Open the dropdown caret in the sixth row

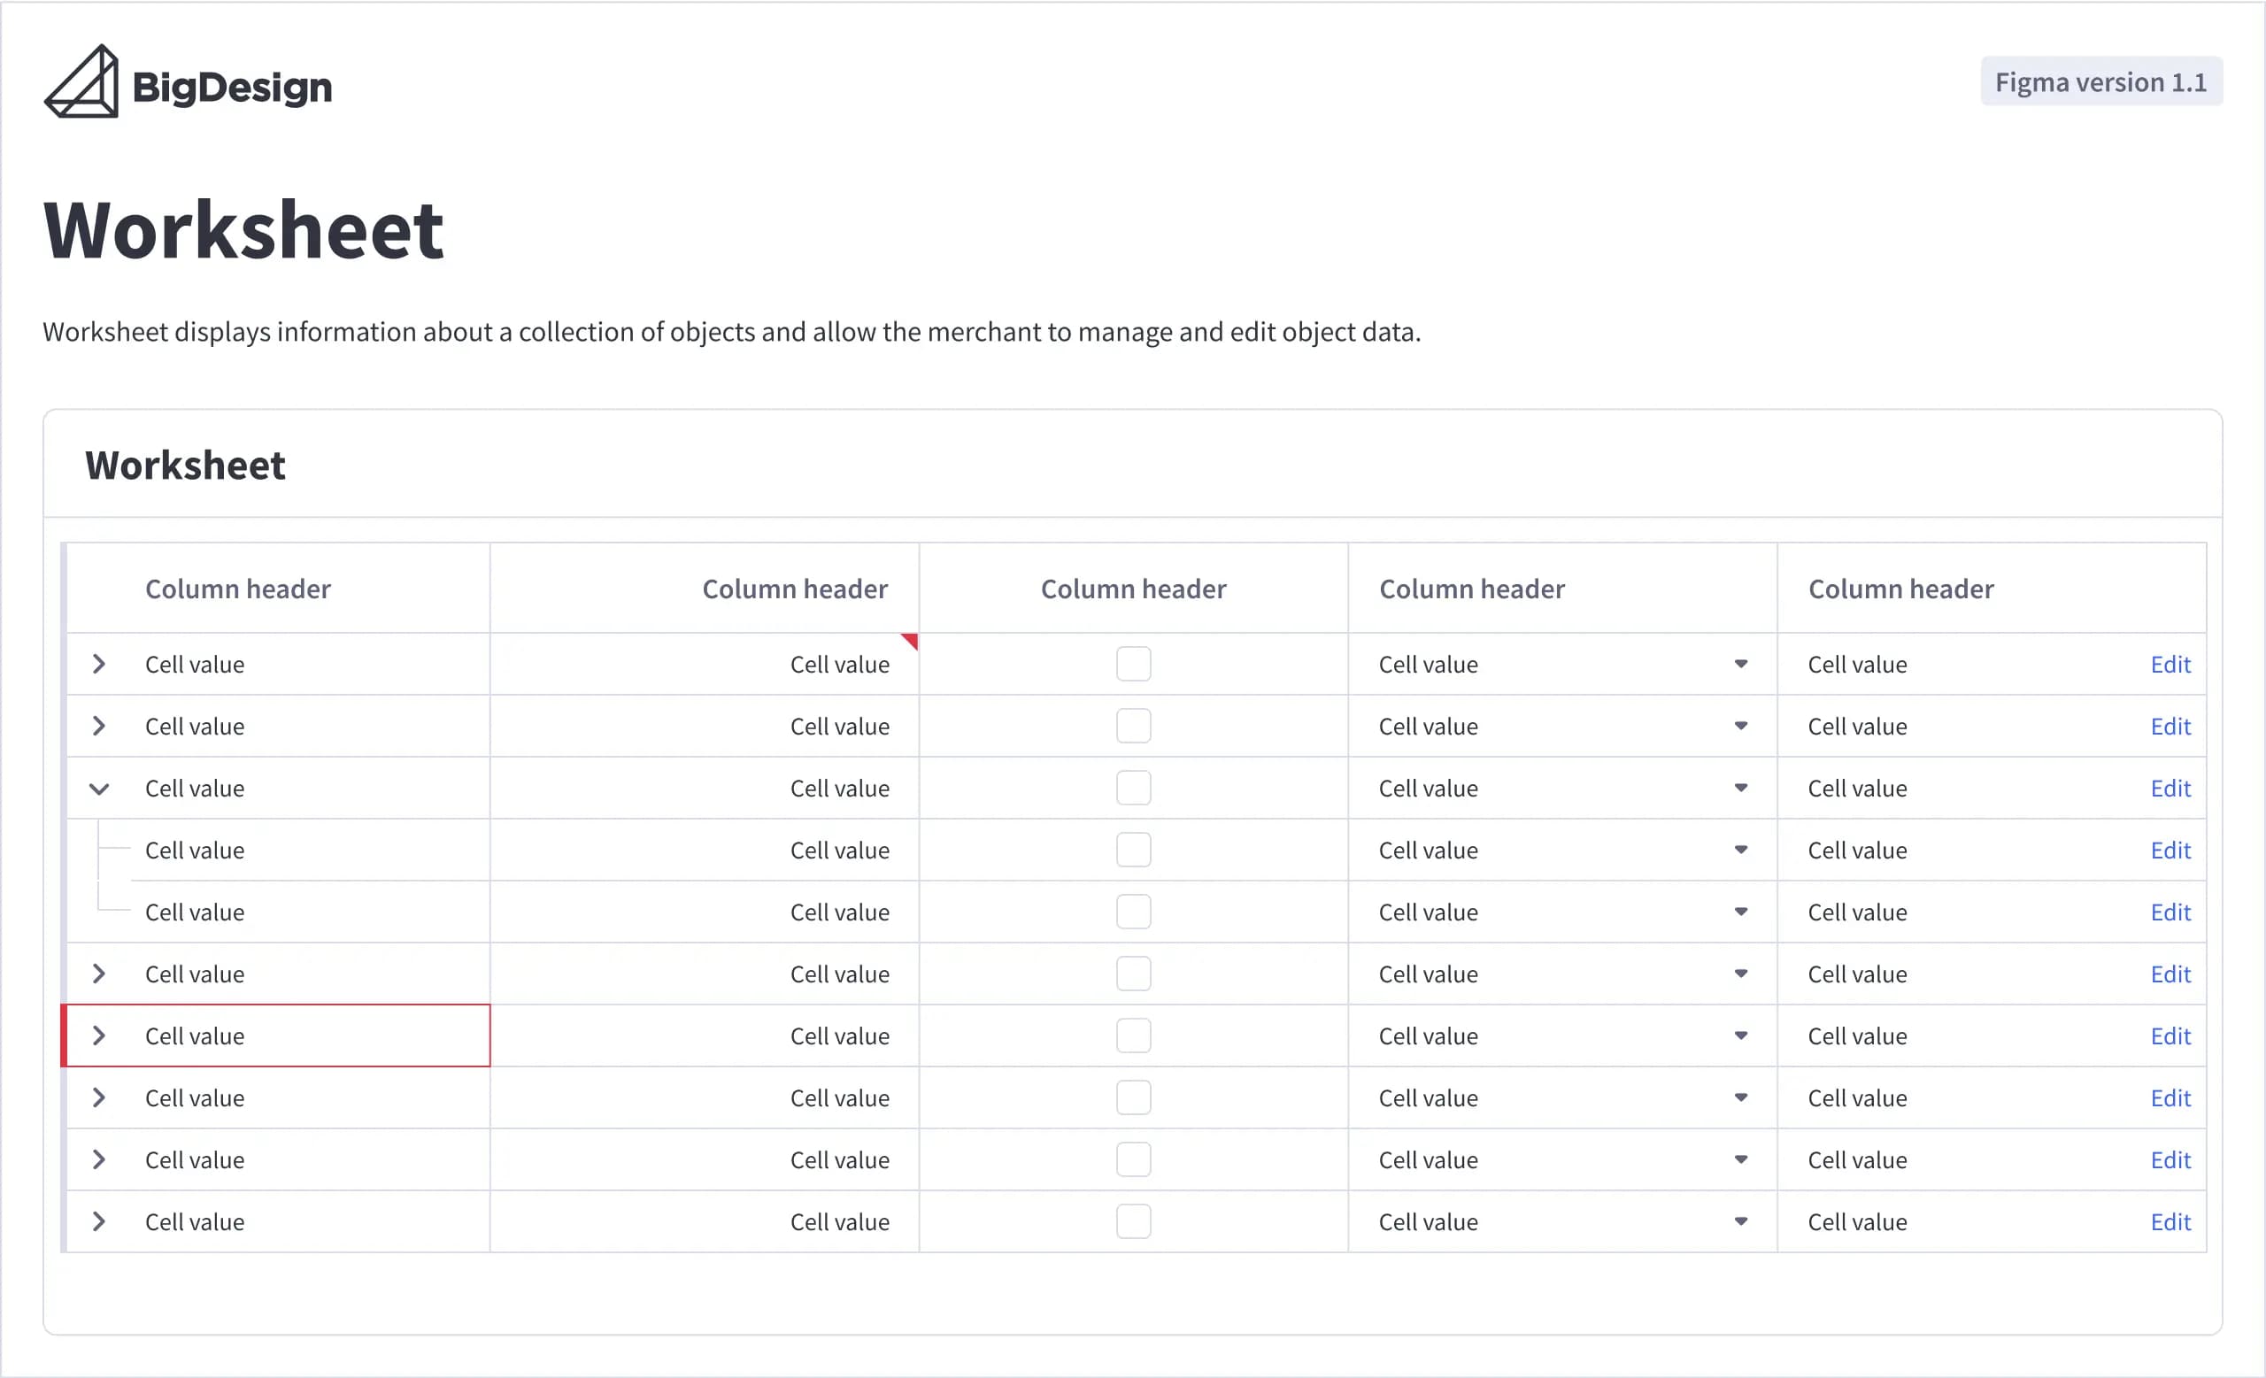[1741, 974]
